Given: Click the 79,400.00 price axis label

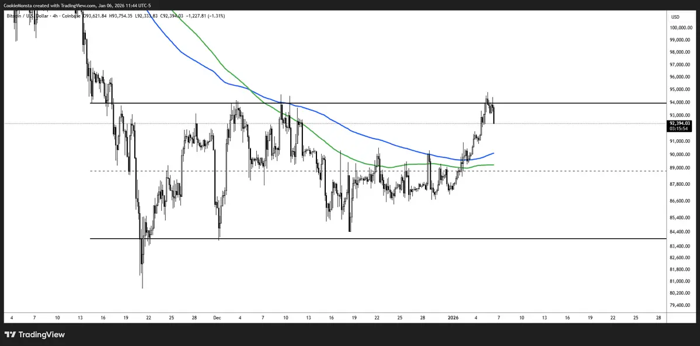Looking at the screenshot, I should [681, 306].
